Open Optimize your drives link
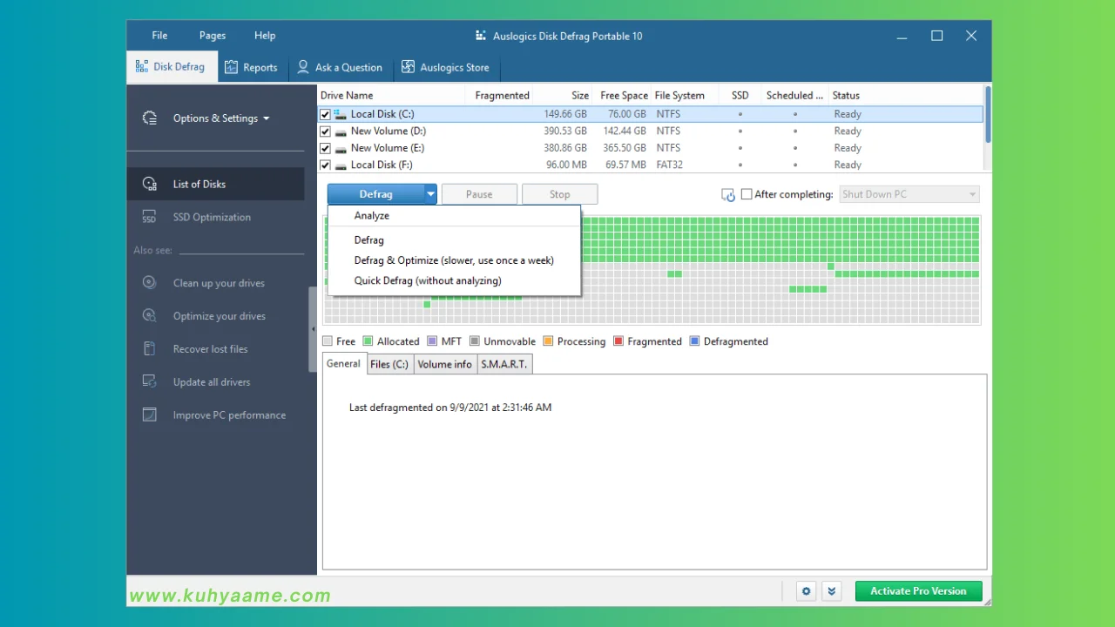The height and width of the screenshot is (627, 1115). coord(220,316)
